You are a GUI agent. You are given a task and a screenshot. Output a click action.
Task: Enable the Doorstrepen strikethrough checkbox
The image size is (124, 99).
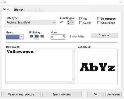point(99,19)
